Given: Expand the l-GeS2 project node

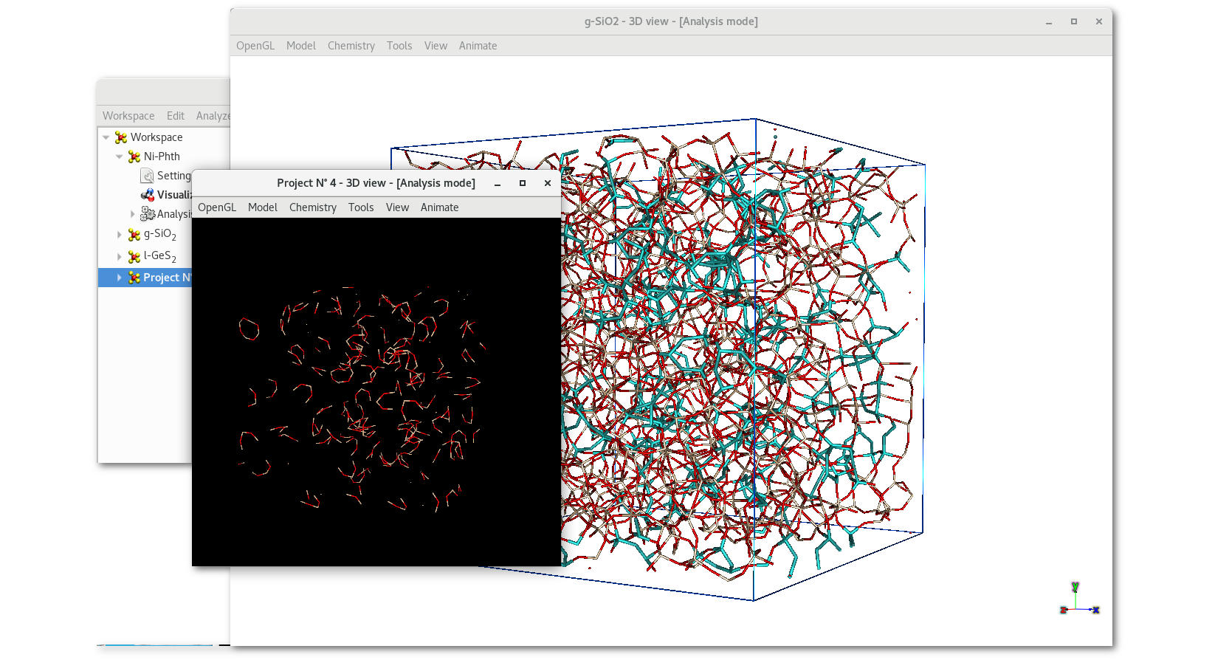Looking at the screenshot, I should point(120,257).
